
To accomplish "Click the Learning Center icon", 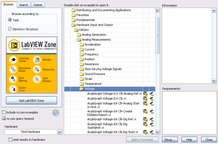I will click(13, 60).
